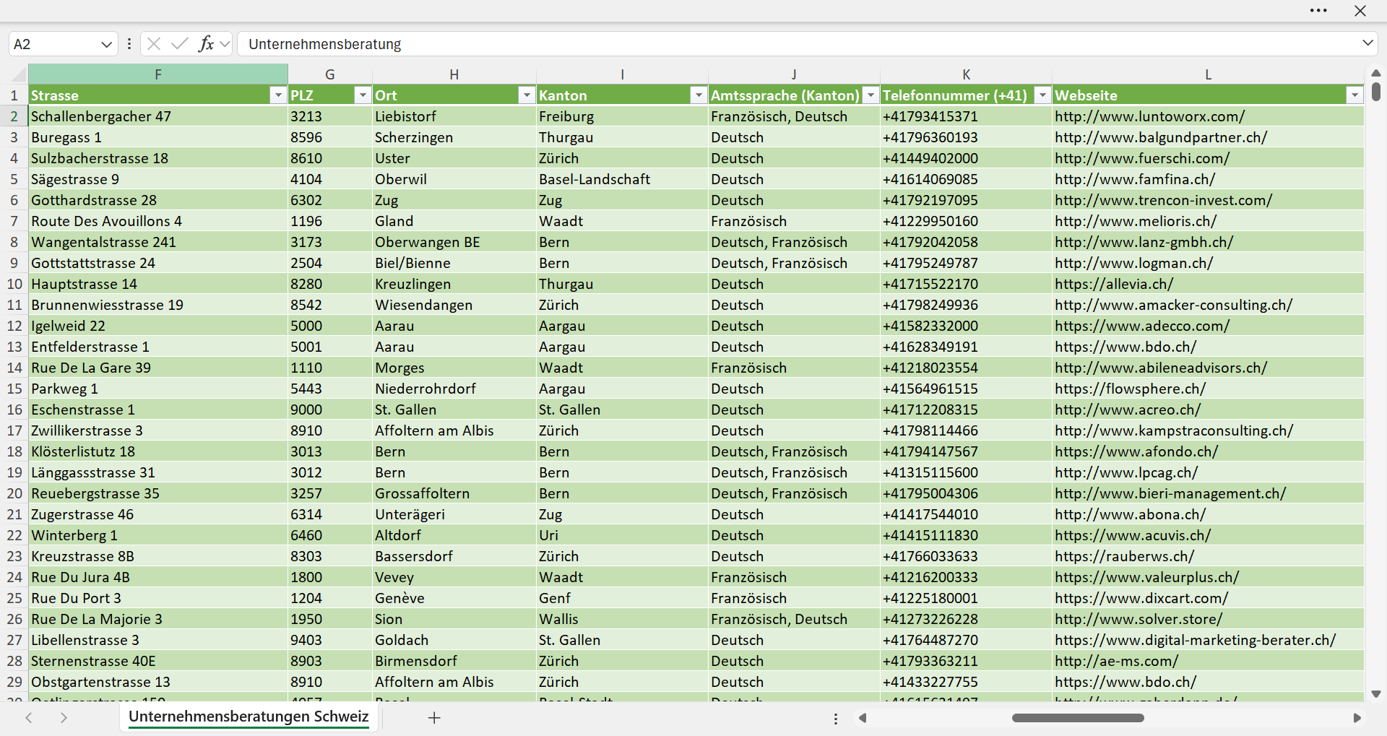This screenshot has height=736, width=1387.
Task: Click the Insert Function fx icon
Action: pyautogui.click(x=206, y=43)
